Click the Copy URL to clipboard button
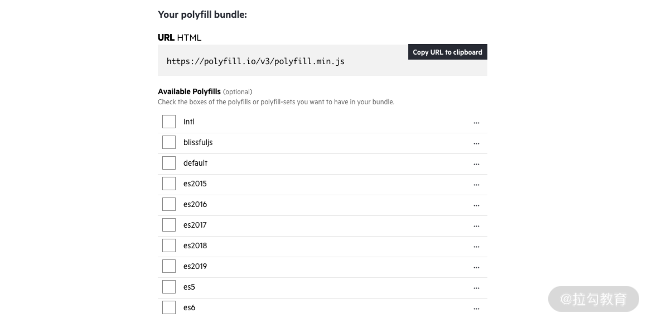 click(447, 52)
